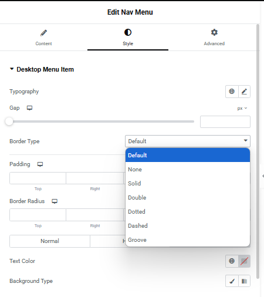
Task: Focus the Border Radius Right input
Action: click(95, 215)
